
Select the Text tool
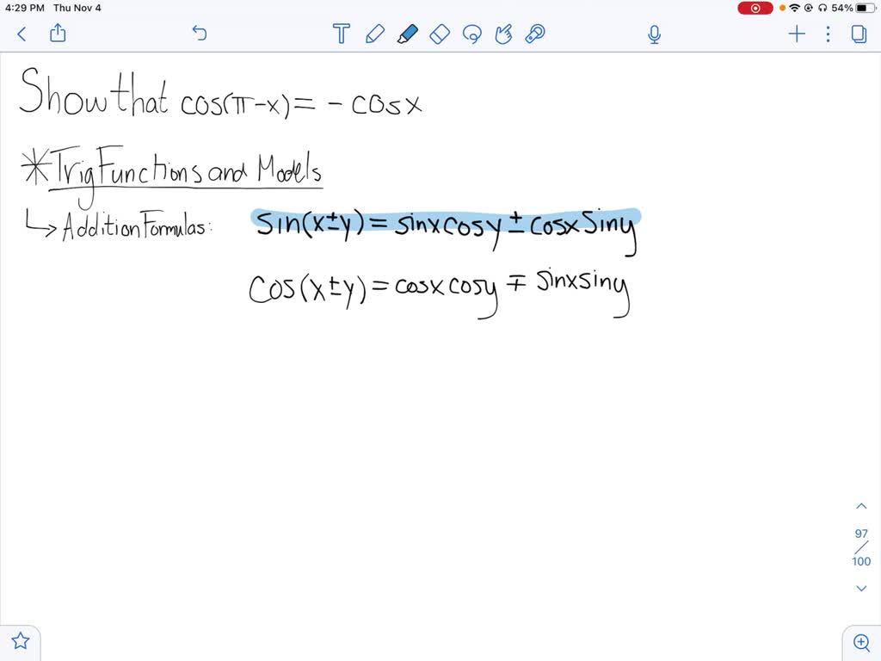(x=341, y=34)
